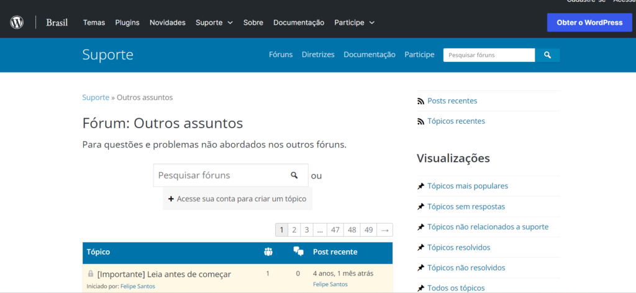The image size is (636, 293).
Task: Open the Novidades menu item
Action: point(168,23)
